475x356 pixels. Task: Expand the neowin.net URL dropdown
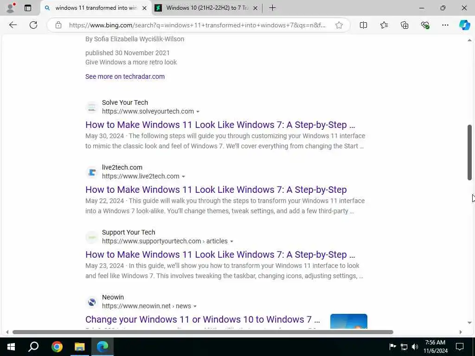[x=195, y=306]
